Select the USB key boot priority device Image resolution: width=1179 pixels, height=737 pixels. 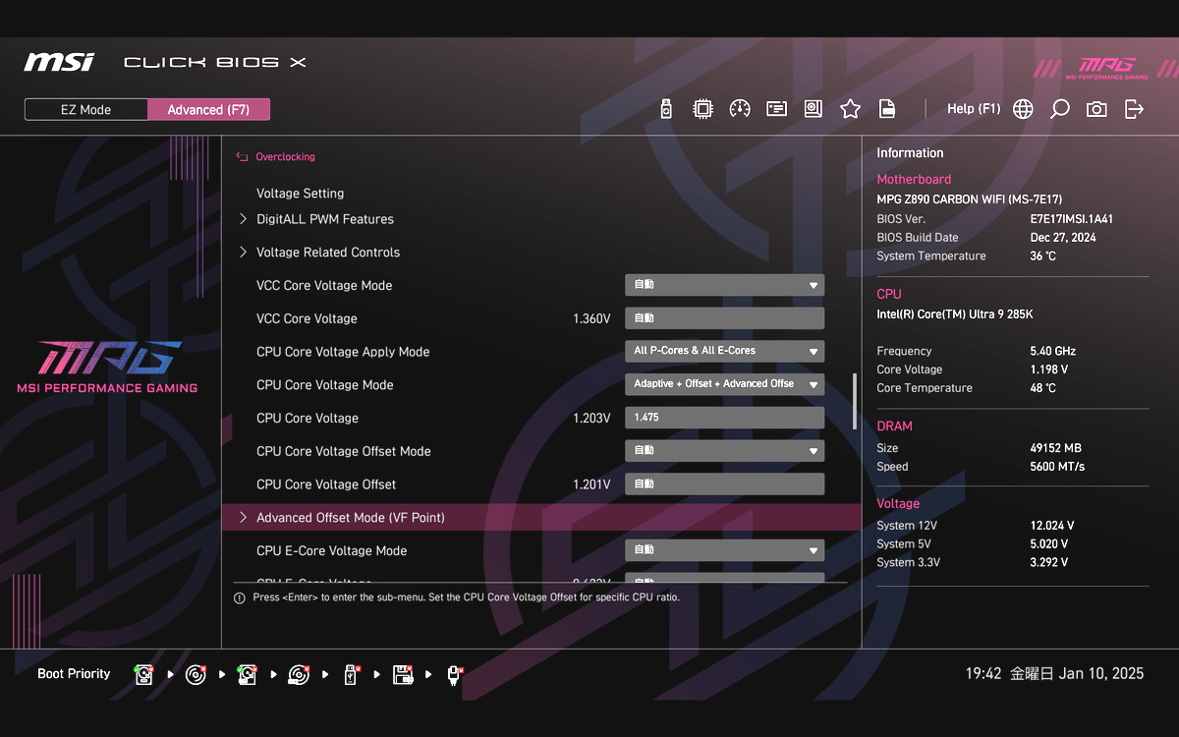coord(351,674)
